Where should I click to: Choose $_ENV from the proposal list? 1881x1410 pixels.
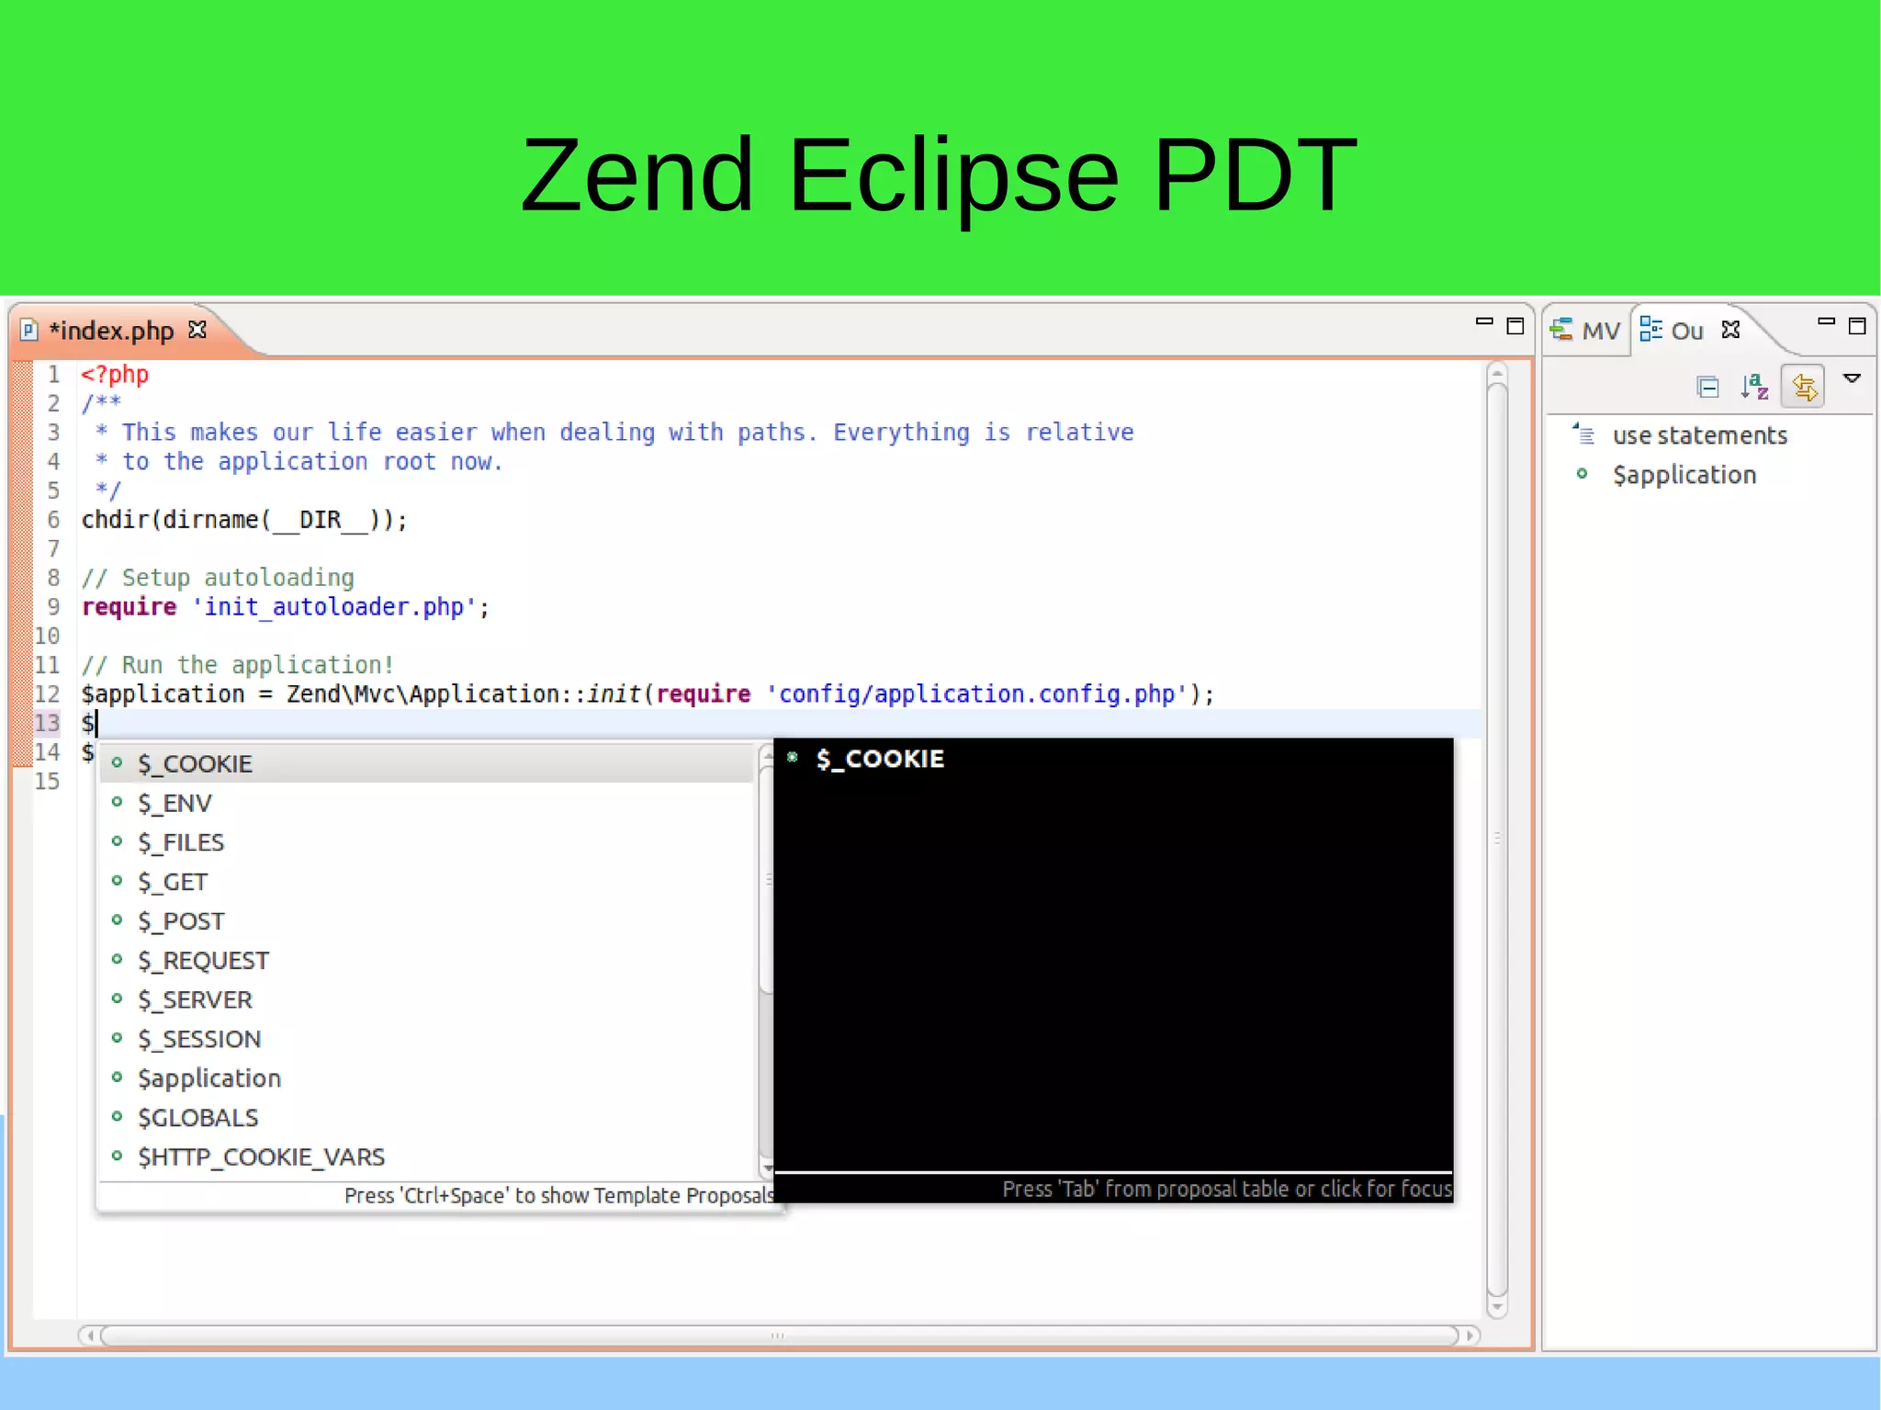click(426, 803)
